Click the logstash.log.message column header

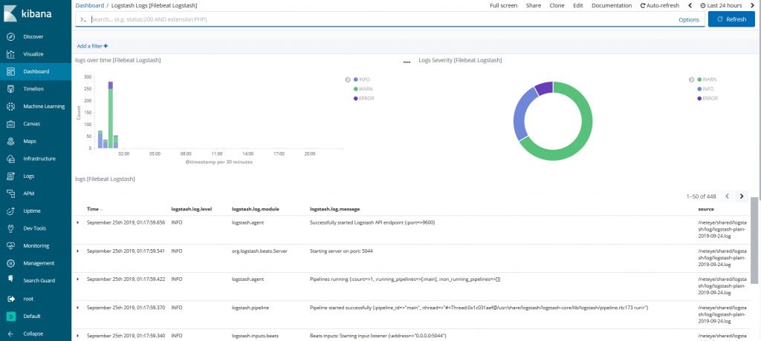[335, 209]
